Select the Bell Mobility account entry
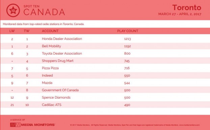 coord(51,46)
